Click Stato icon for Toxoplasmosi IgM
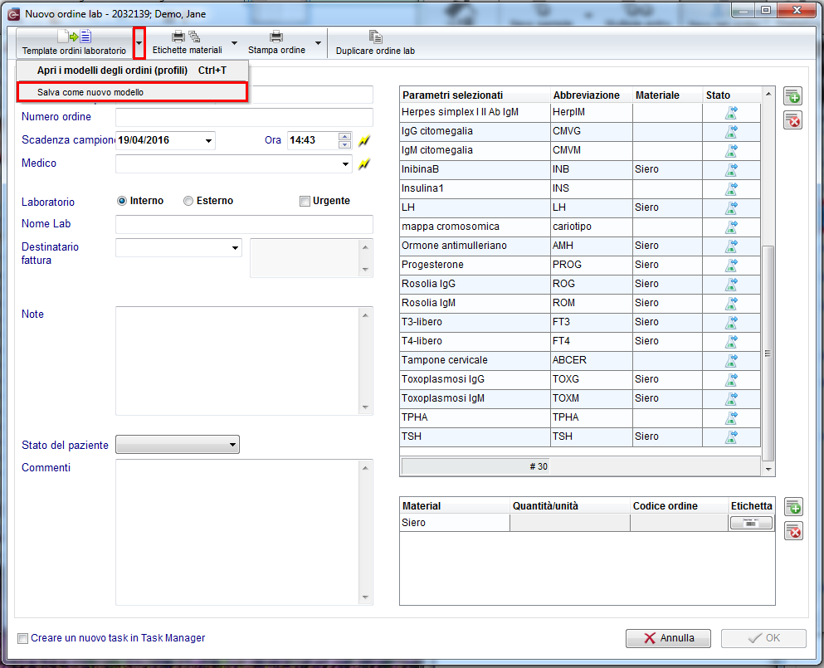Image resolution: width=824 pixels, height=668 pixels. [731, 399]
